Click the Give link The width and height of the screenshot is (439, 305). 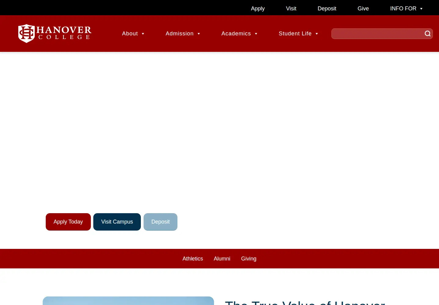point(363,9)
